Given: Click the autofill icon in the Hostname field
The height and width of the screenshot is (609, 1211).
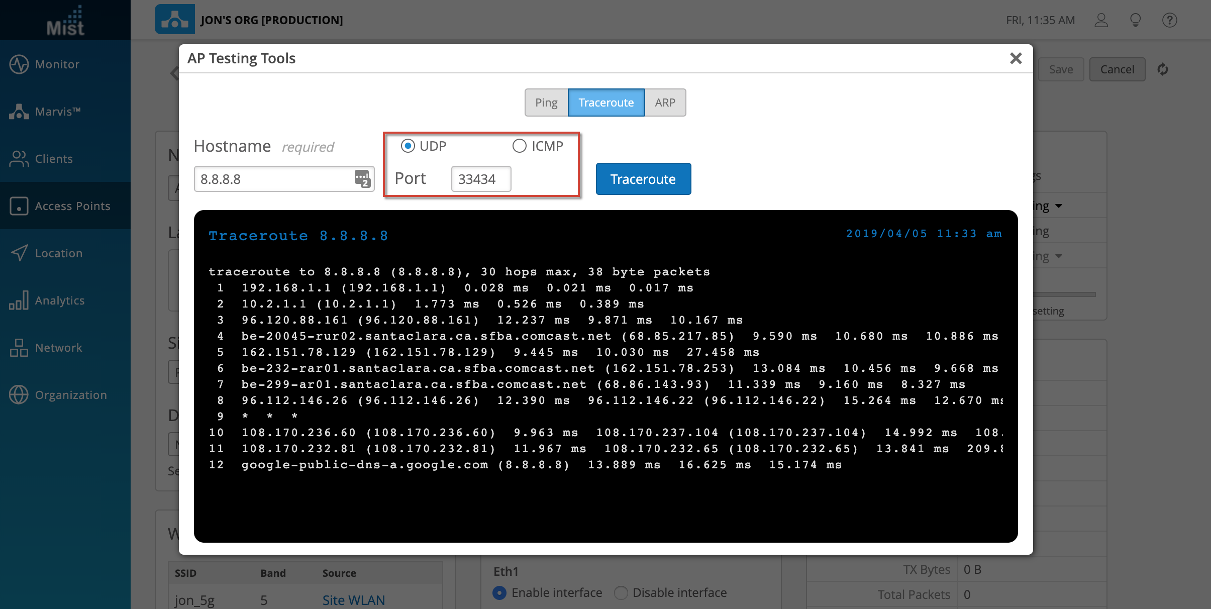Looking at the screenshot, I should pyautogui.click(x=362, y=179).
